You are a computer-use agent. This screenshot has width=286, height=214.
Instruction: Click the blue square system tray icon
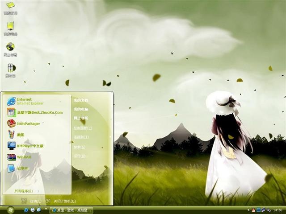point(258,210)
